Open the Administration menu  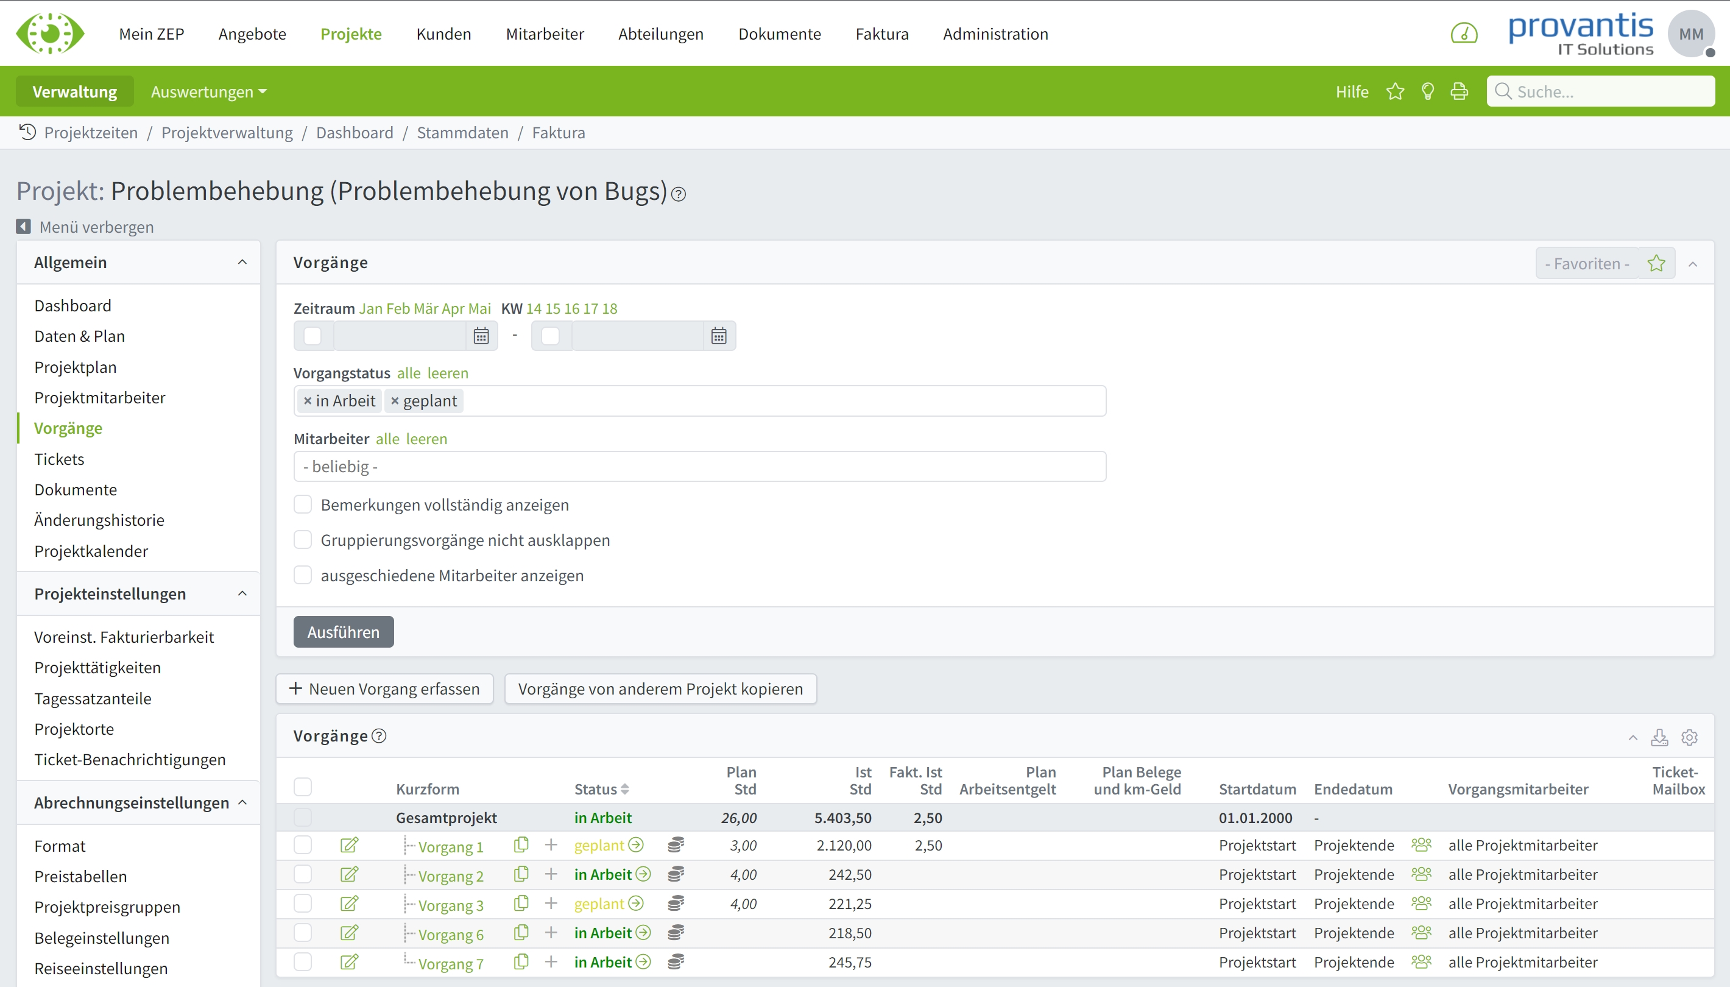pos(995,34)
